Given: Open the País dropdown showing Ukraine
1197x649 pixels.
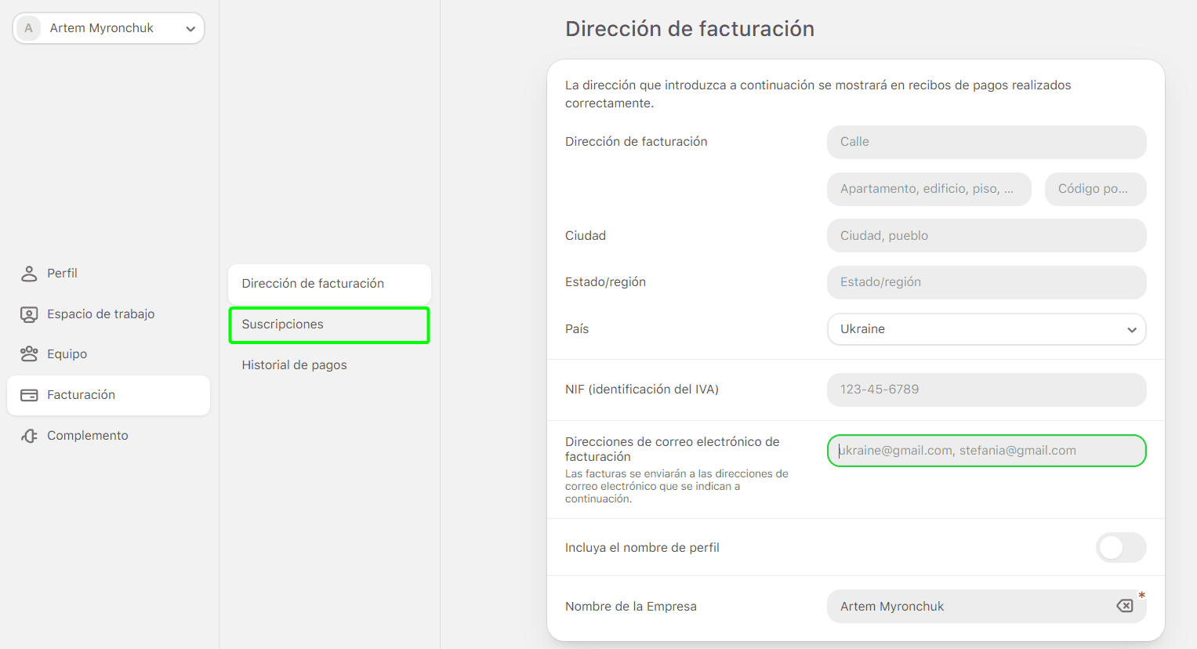Looking at the screenshot, I should [985, 329].
